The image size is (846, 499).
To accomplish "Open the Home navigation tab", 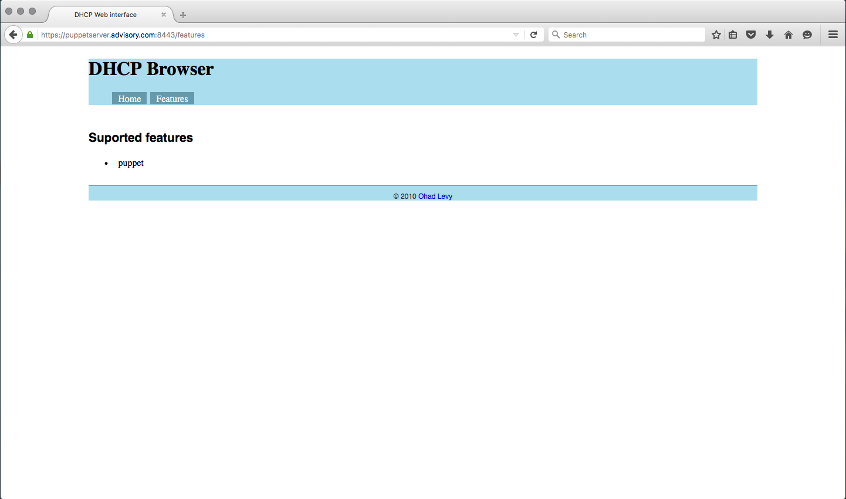I will click(x=130, y=99).
